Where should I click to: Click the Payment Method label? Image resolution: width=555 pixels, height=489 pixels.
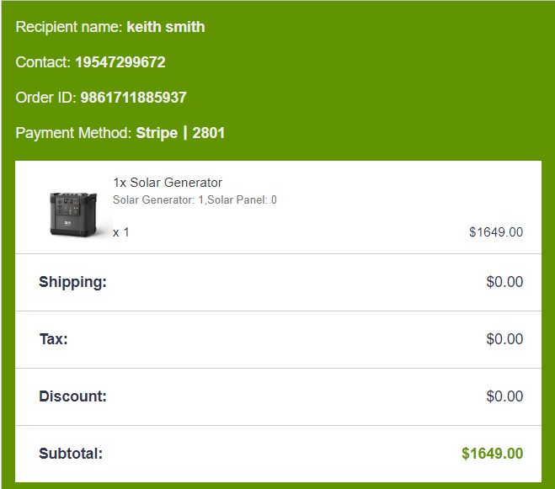coord(73,133)
